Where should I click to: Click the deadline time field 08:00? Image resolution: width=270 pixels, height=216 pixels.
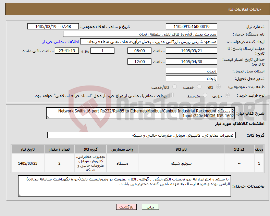pos(139,51)
